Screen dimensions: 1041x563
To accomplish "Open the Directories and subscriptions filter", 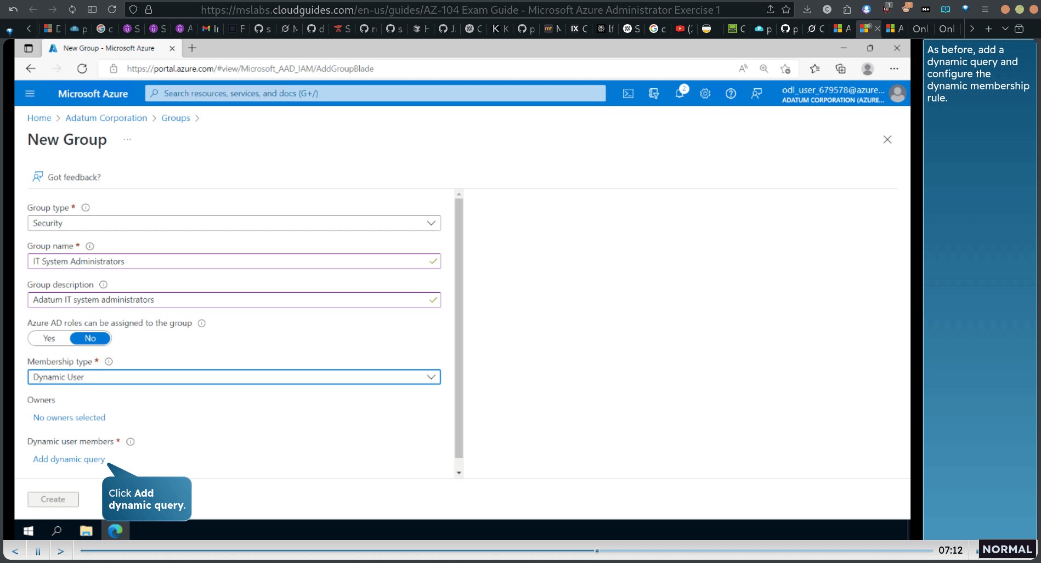I will pyautogui.click(x=654, y=94).
